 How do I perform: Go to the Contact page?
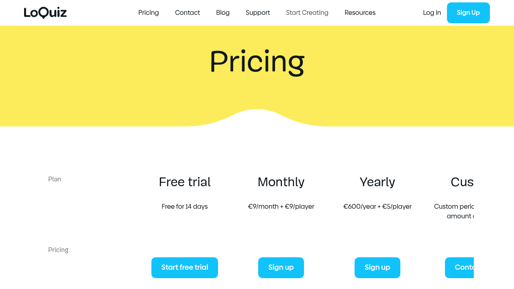point(188,13)
